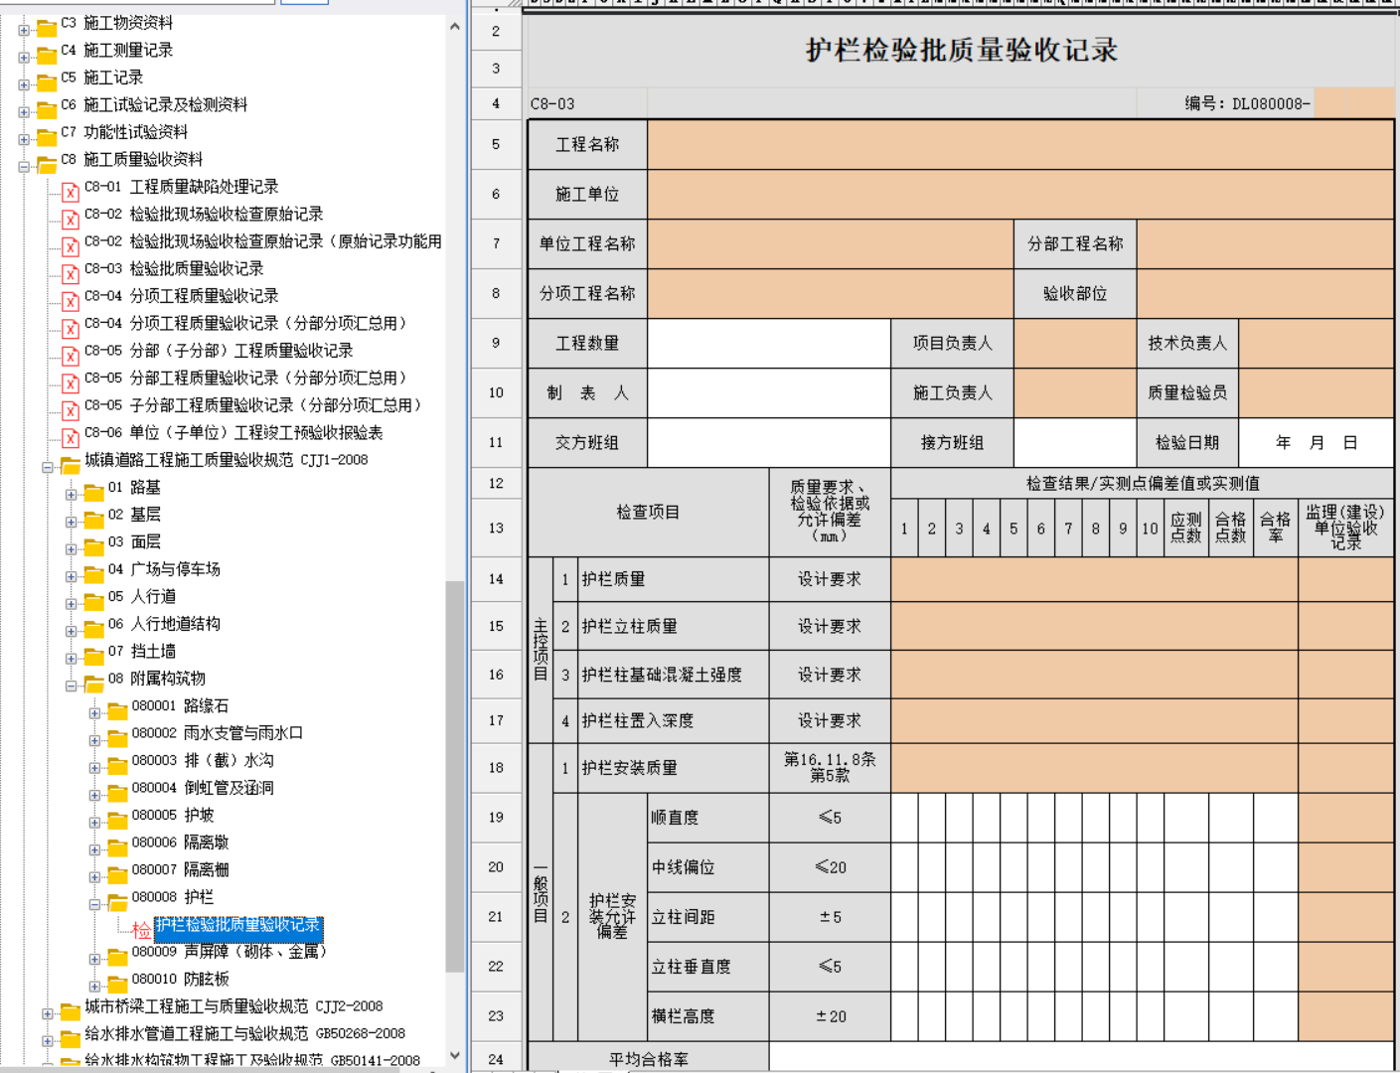Select C8-05 子分部工程质量验收记录(分部分项汇总用)

tap(253, 405)
